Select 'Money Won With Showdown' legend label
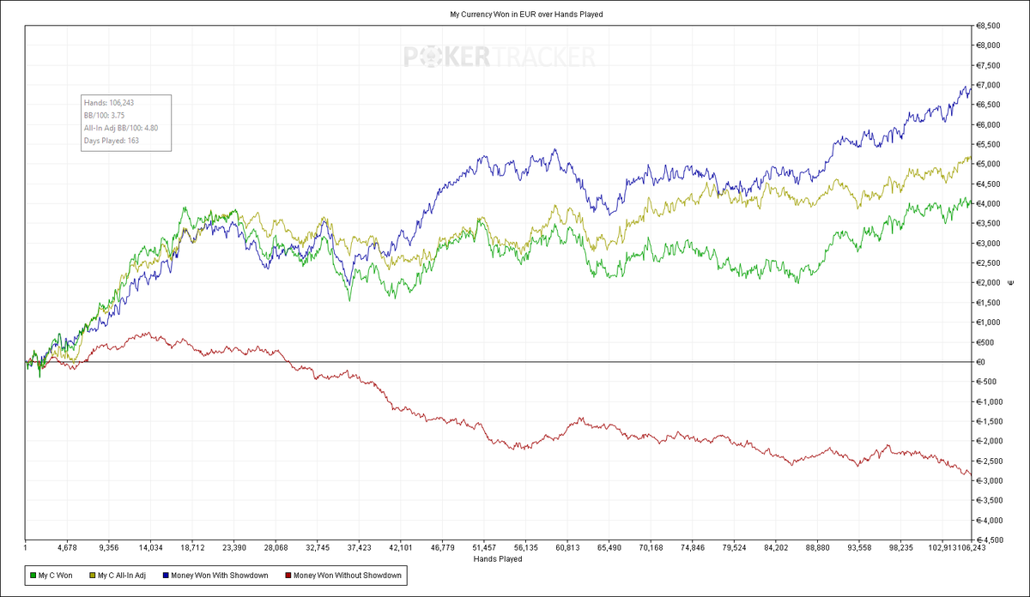The height and width of the screenshot is (597, 1030). 220,575
